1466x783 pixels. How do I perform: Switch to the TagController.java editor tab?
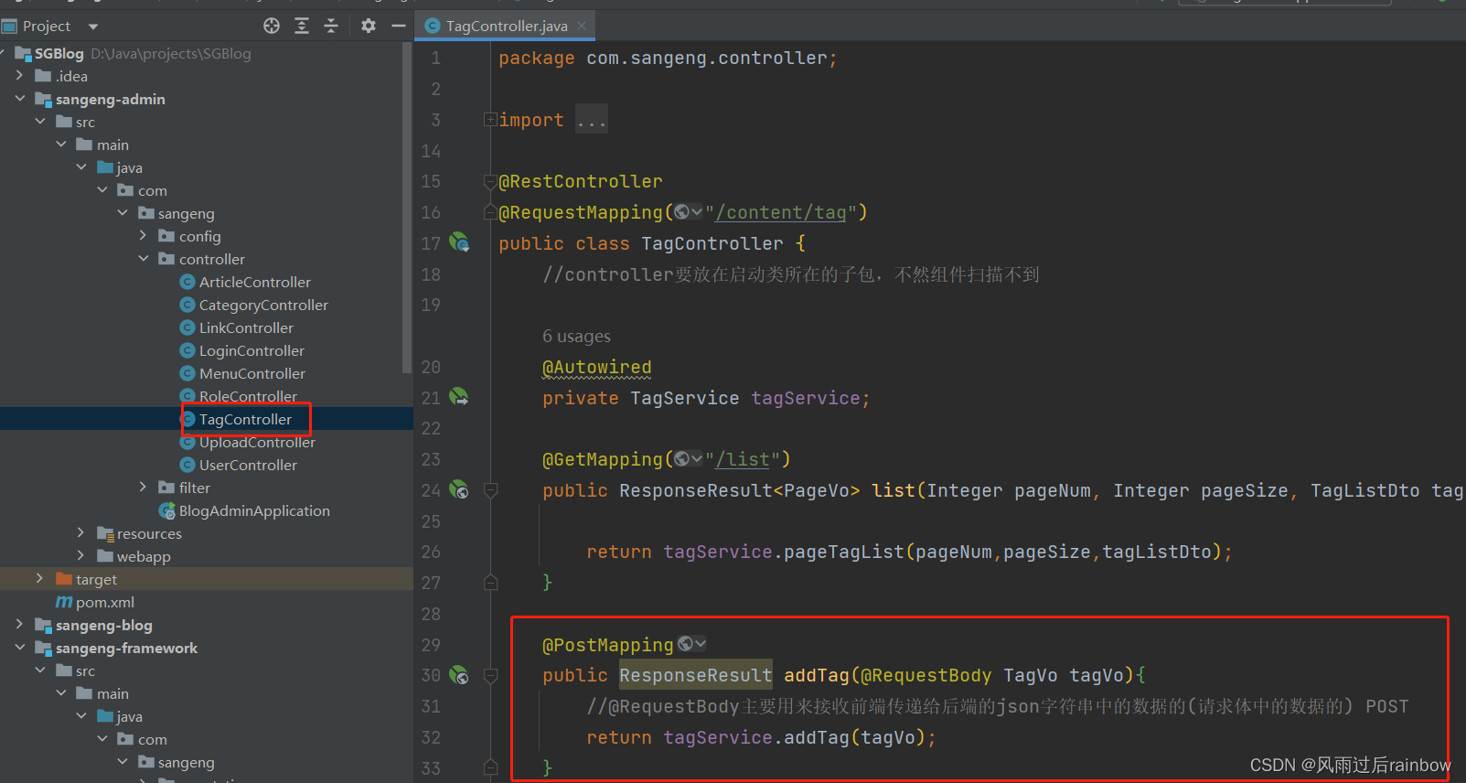coord(506,26)
